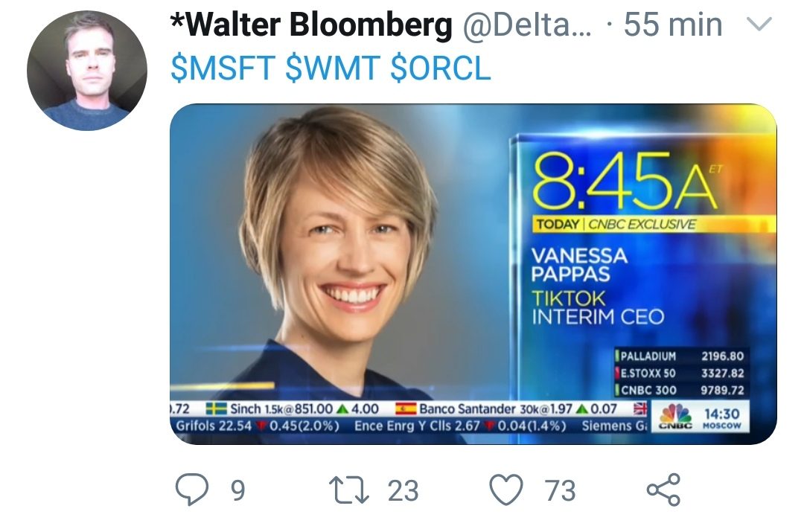
Task: Click the reply count 9
Action: point(237,491)
